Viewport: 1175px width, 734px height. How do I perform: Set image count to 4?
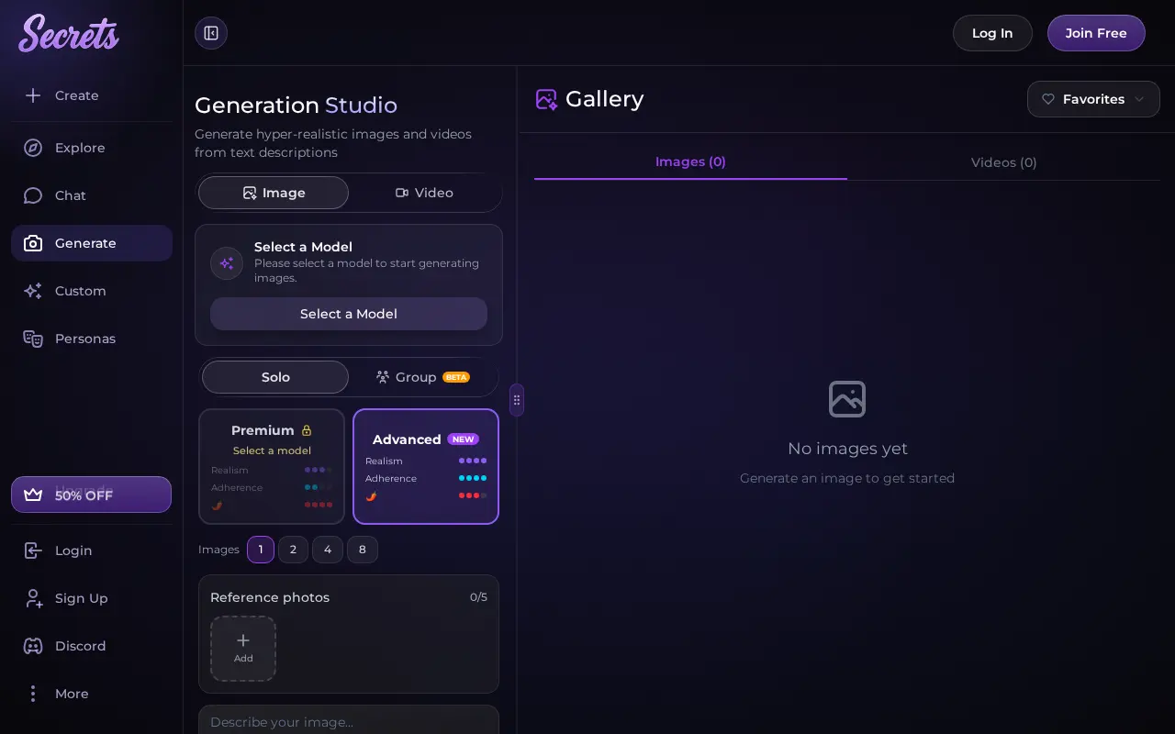tap(328, 550)
